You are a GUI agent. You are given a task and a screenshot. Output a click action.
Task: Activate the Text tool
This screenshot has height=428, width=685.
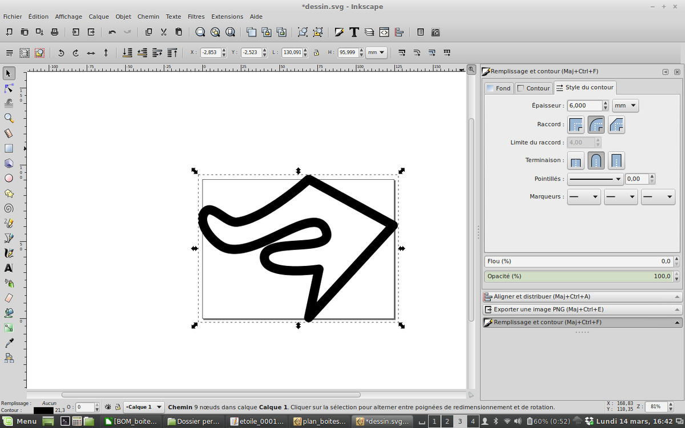(x=9, y=268)
